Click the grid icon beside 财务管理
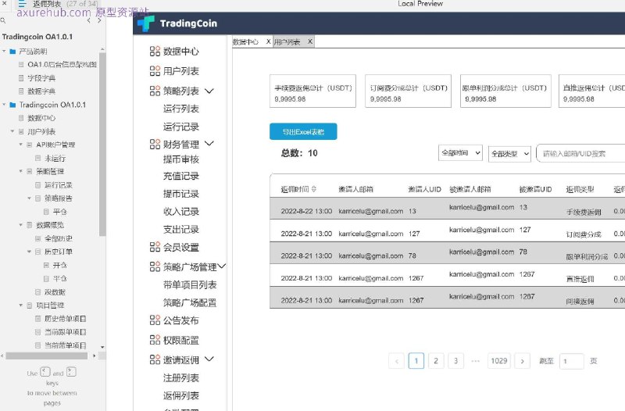 [155, 144]
